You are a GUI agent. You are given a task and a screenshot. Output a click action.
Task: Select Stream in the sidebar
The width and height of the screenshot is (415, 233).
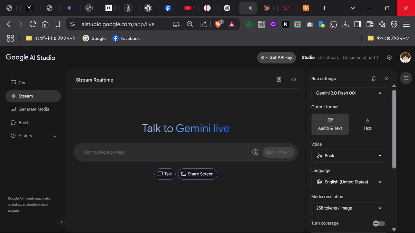pyautogui.click(x=33, y=96)
